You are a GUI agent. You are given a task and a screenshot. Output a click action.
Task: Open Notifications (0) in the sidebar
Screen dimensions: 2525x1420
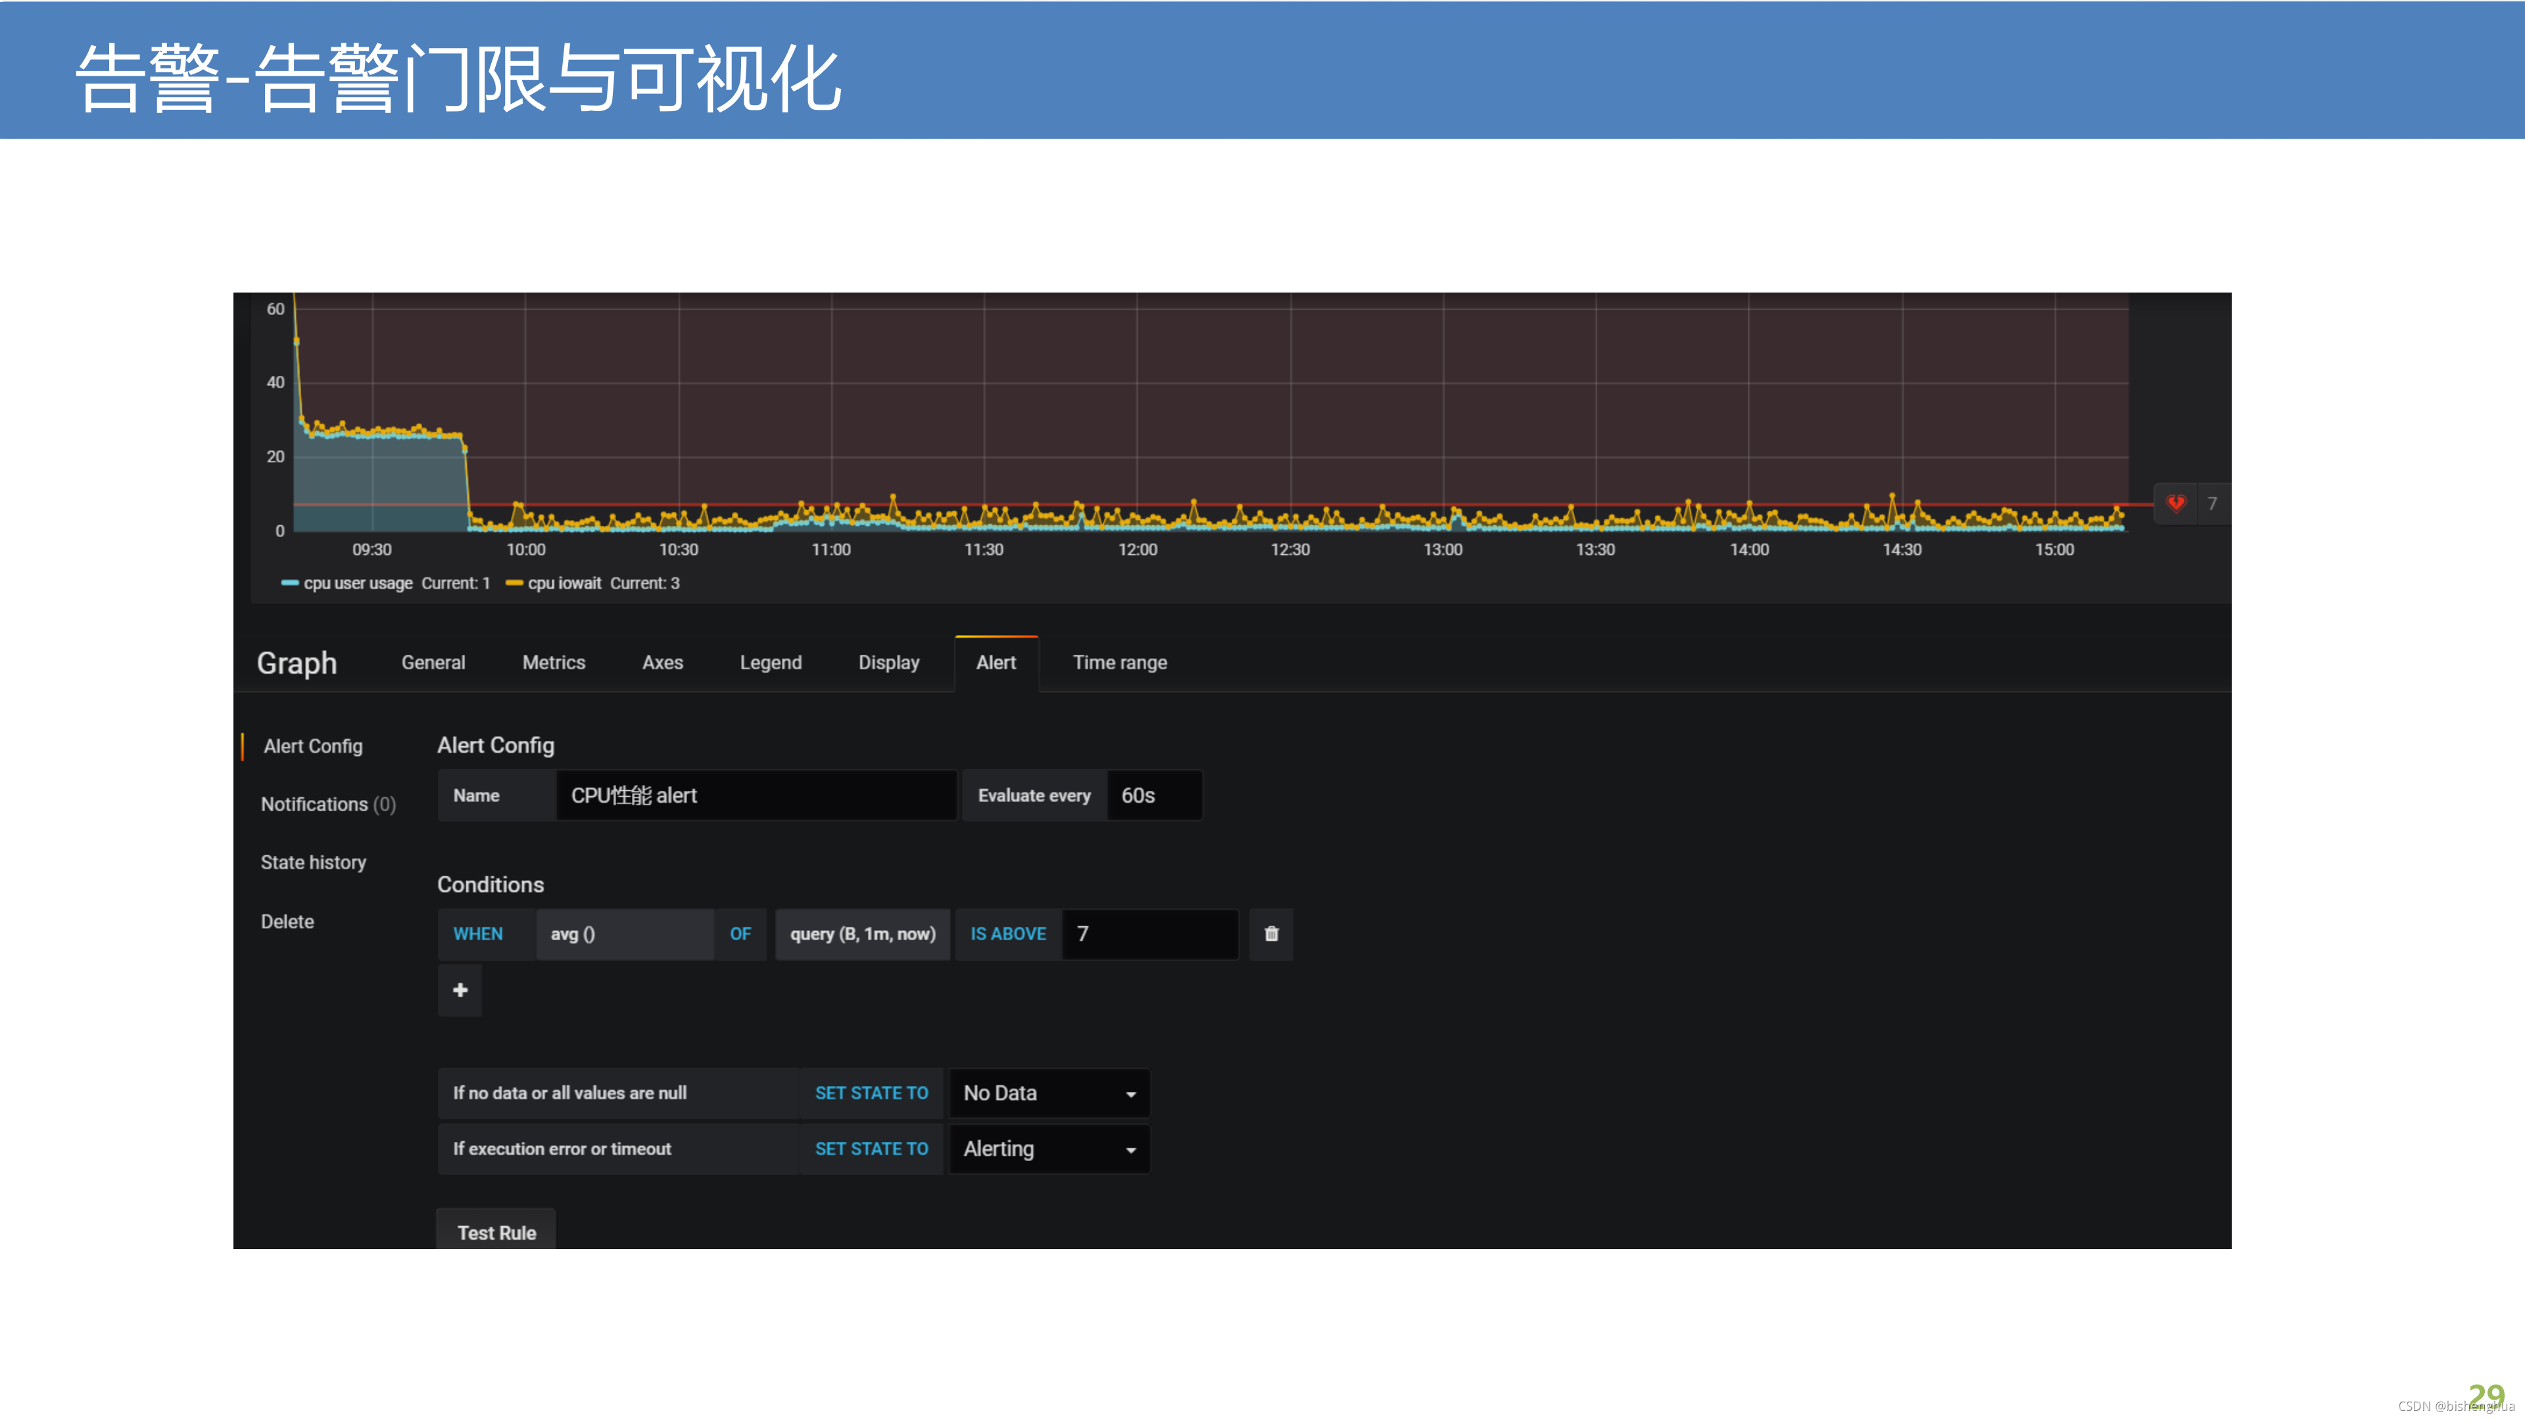click(x=327, y=803)
